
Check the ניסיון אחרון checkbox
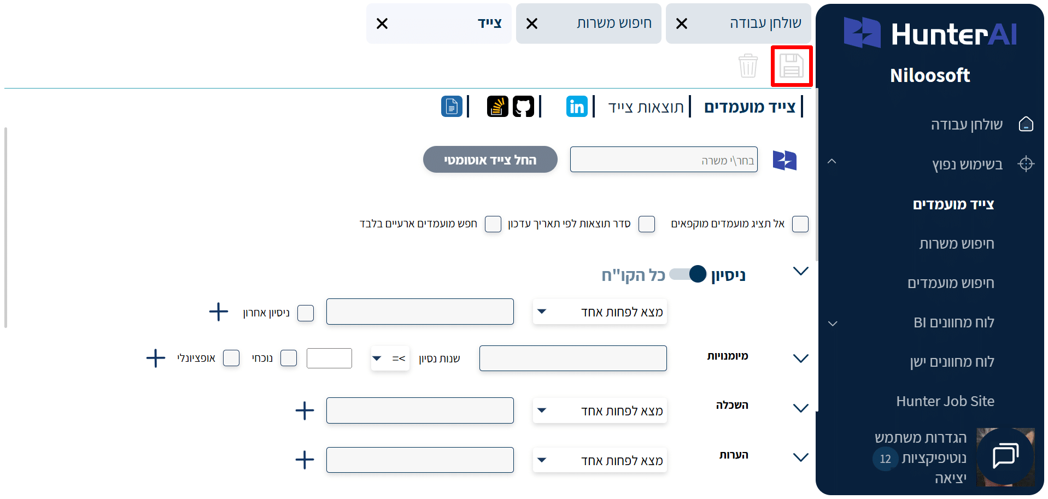click(306, 313)
